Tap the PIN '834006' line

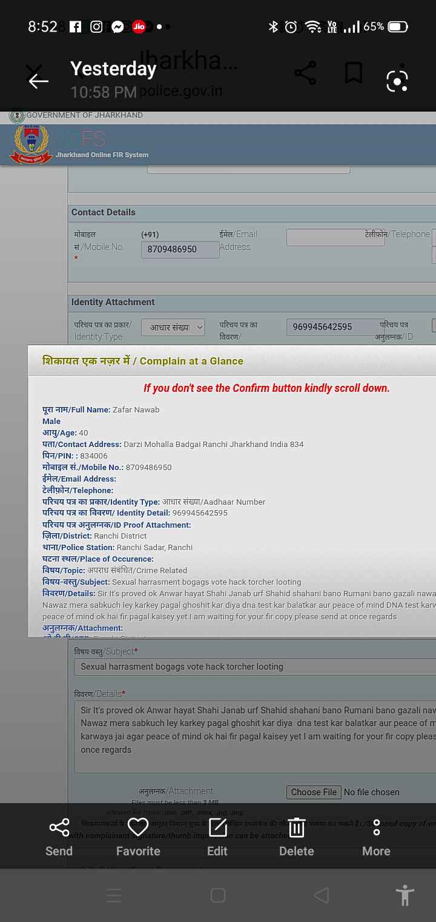click(75, 456)
